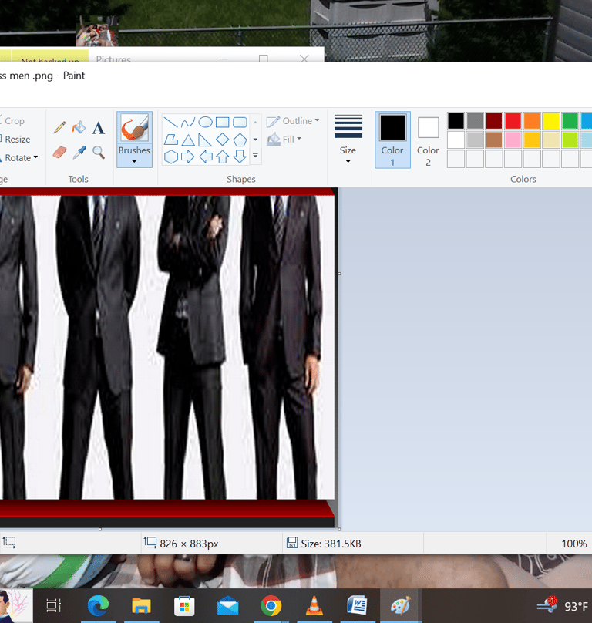Open the Size line thickness dropdown

348,139
